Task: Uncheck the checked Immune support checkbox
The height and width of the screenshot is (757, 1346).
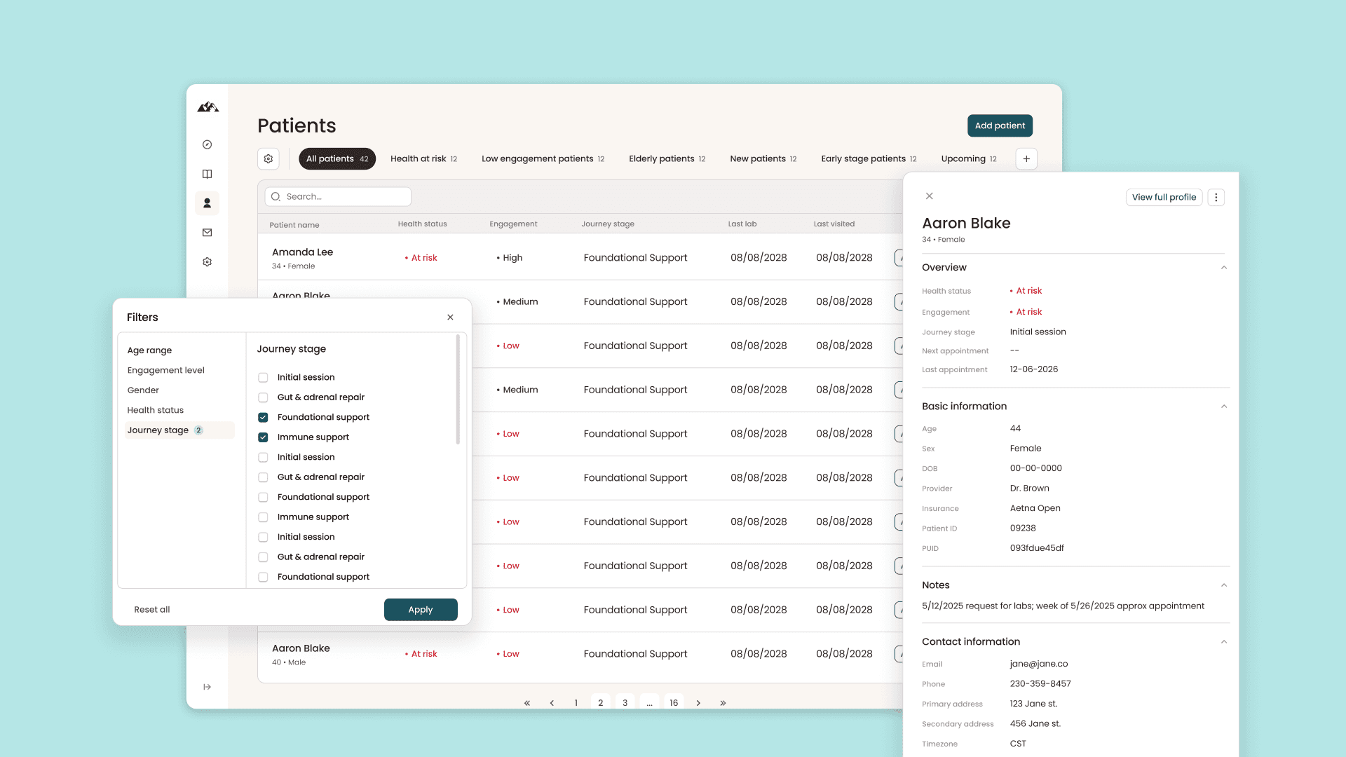Action: (x=263, y=437)
